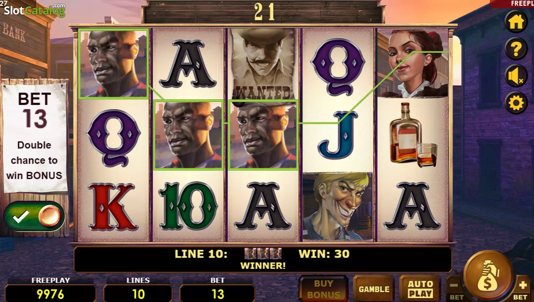The height and width of the screenshot is (302, 534).
Task: Click the BUY BONUS button
Action: point(324,289)
